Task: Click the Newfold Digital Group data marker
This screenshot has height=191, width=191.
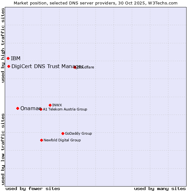Action: click(41, 140)
